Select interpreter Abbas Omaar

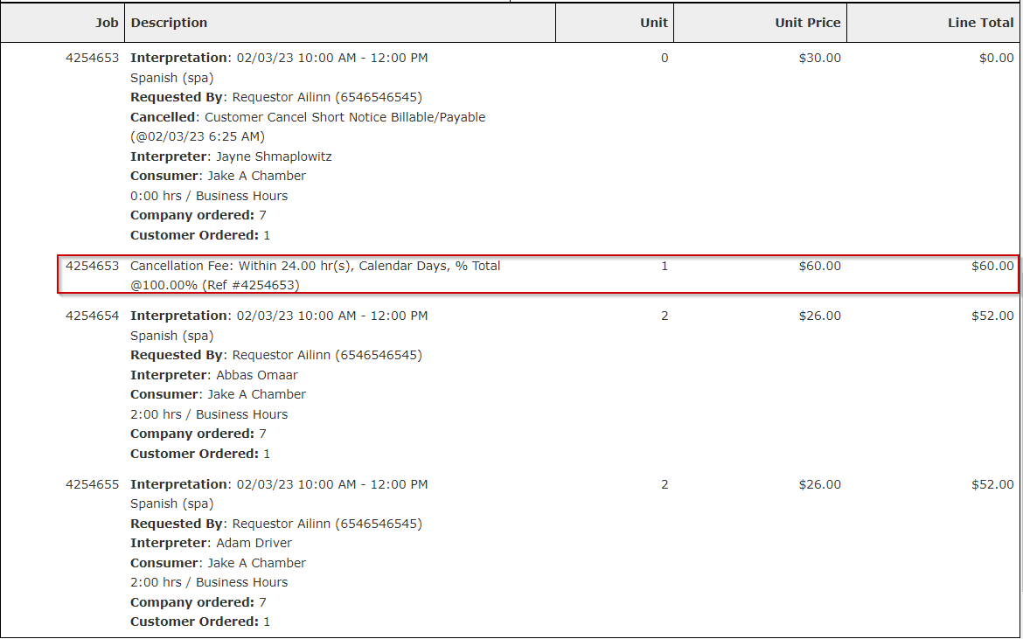(257, 374)
